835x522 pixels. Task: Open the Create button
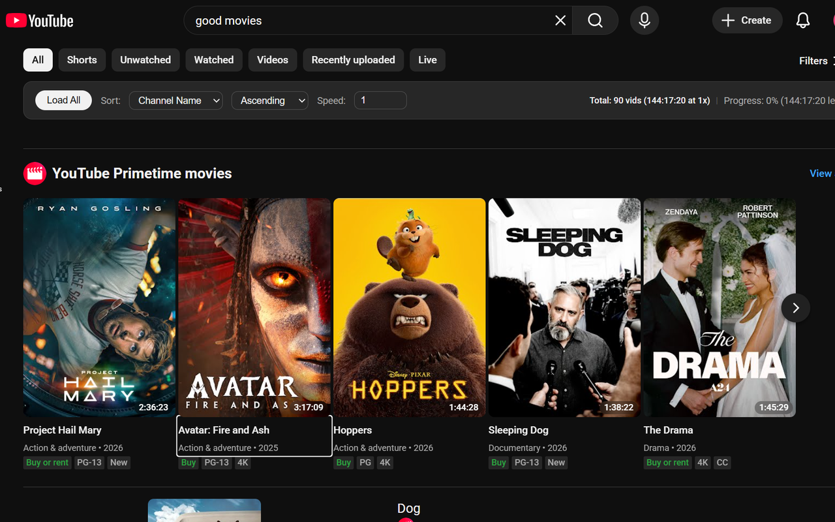click(747, 20)
